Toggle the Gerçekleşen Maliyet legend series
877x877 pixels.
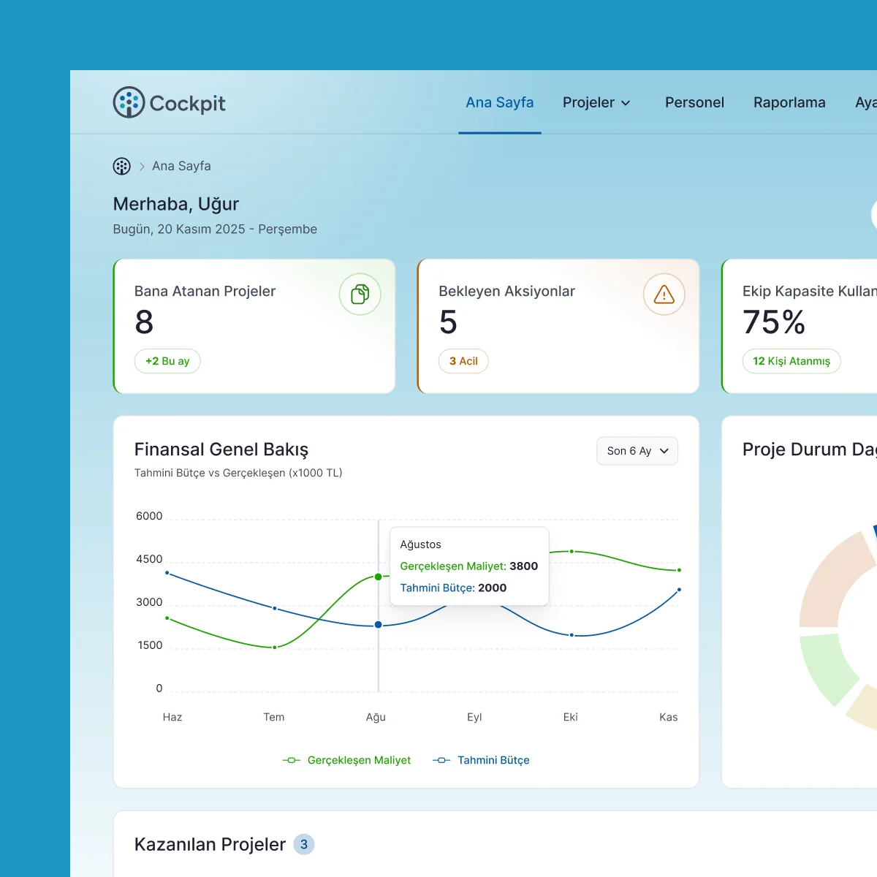[346, 760]
